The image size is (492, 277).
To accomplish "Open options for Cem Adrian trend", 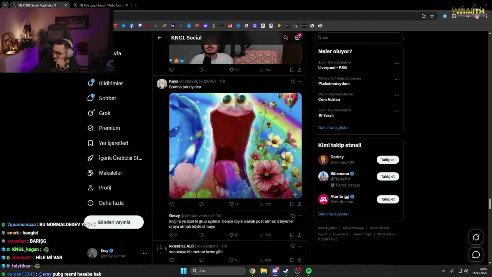I will [397, 95].
